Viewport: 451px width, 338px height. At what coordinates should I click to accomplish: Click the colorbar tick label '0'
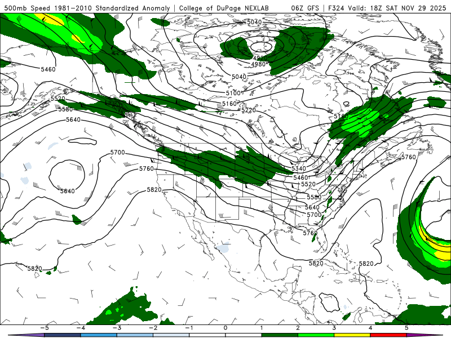(x=225, y=328)
